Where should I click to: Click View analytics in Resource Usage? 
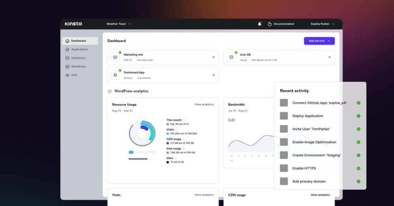coord(204,105)
